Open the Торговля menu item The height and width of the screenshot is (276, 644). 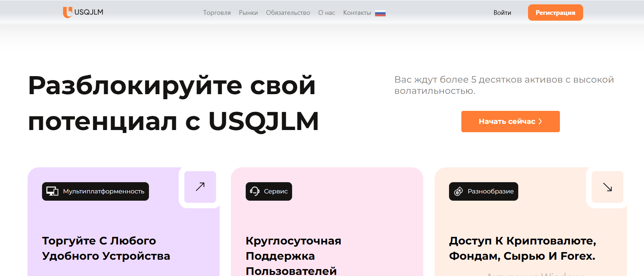[217, 13]
